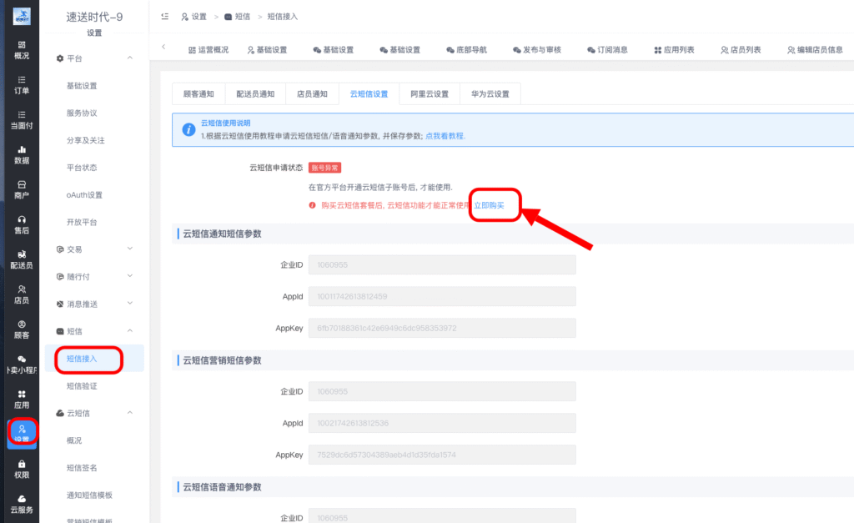Open 订单 orders in left navigation

click(22, 85)
